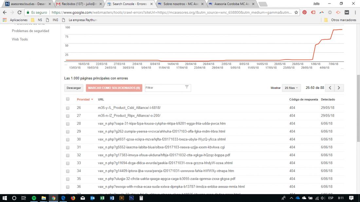
Task: Open the 25 filas rows dropdown
Action: 291,88
